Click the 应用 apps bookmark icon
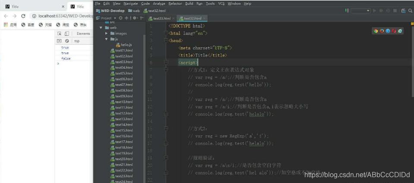 [6, 24]
